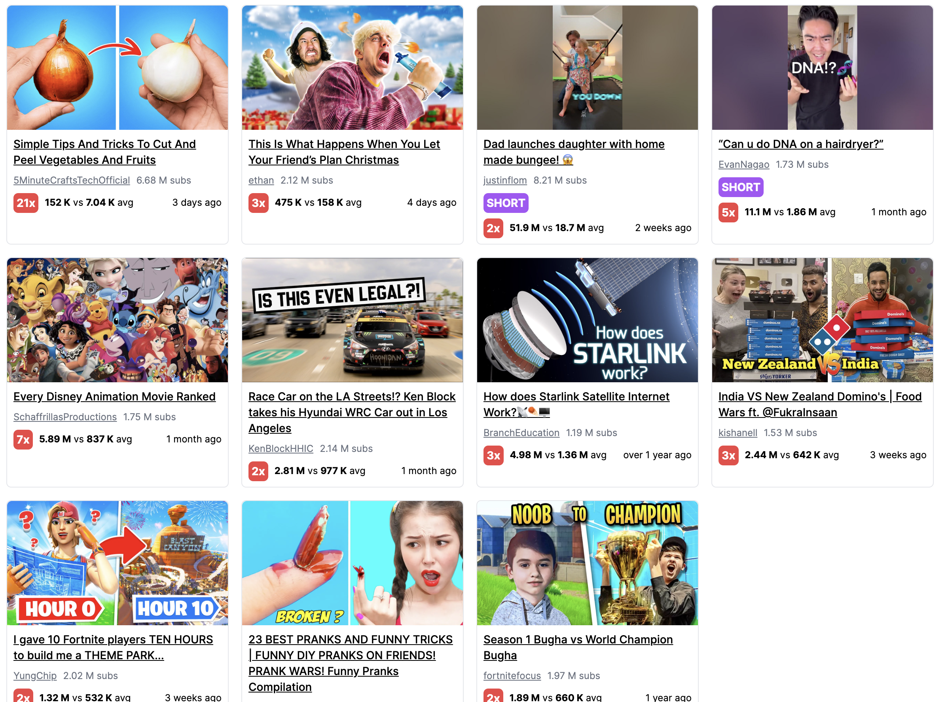Image resolution: width=948 pixels, height=702 pixels.
Task: Open 'Can u do DNA on a hairdryer?' title
Action: click(x=801, y=144)
